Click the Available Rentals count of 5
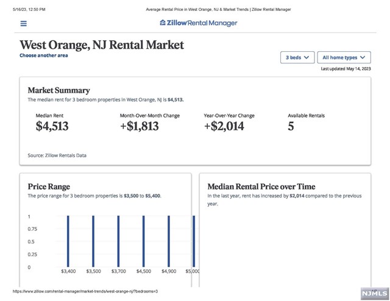The height and width of the screenshot is (301, 390). (291, 127)
